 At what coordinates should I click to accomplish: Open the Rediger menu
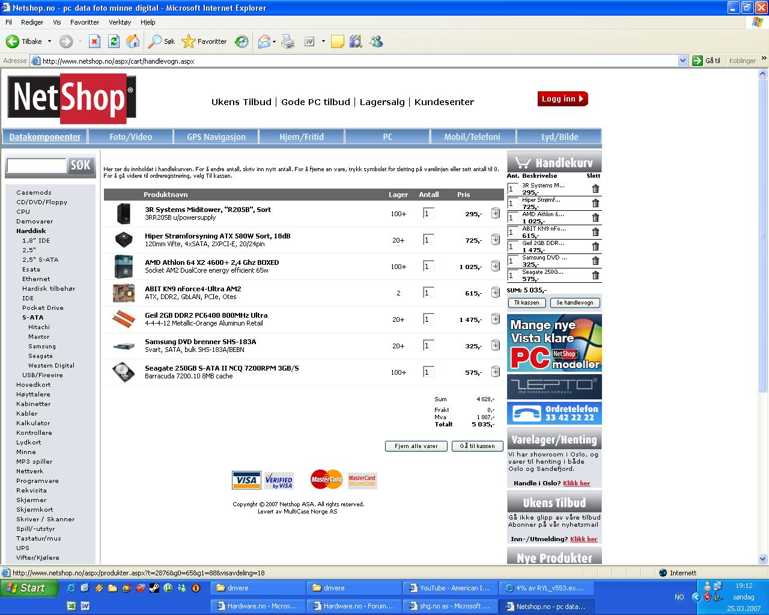point(32,22)
